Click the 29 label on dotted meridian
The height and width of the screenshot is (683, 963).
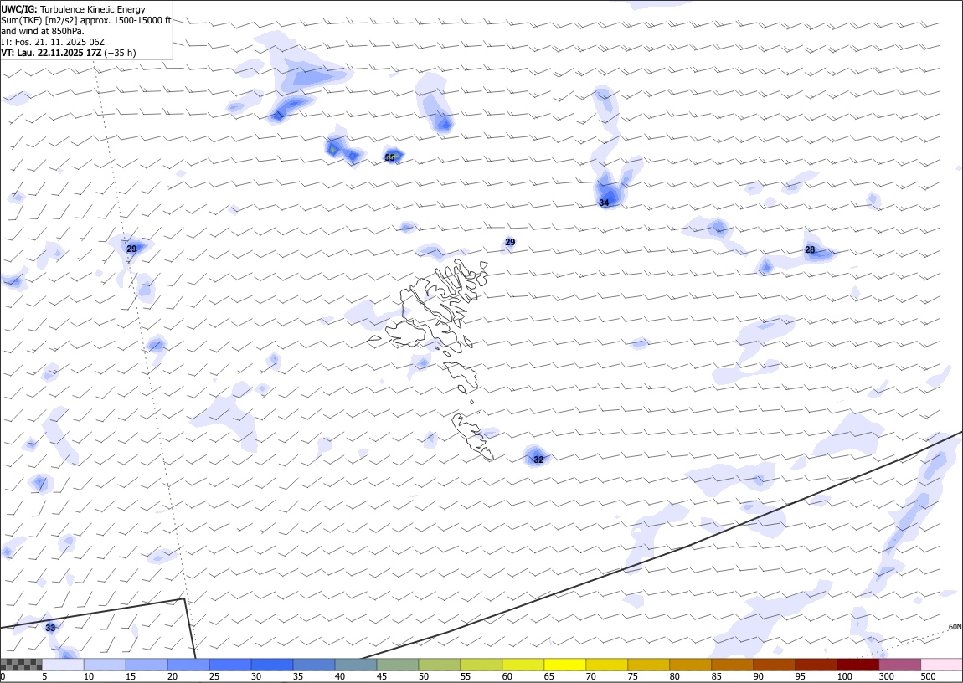(131, 249)
